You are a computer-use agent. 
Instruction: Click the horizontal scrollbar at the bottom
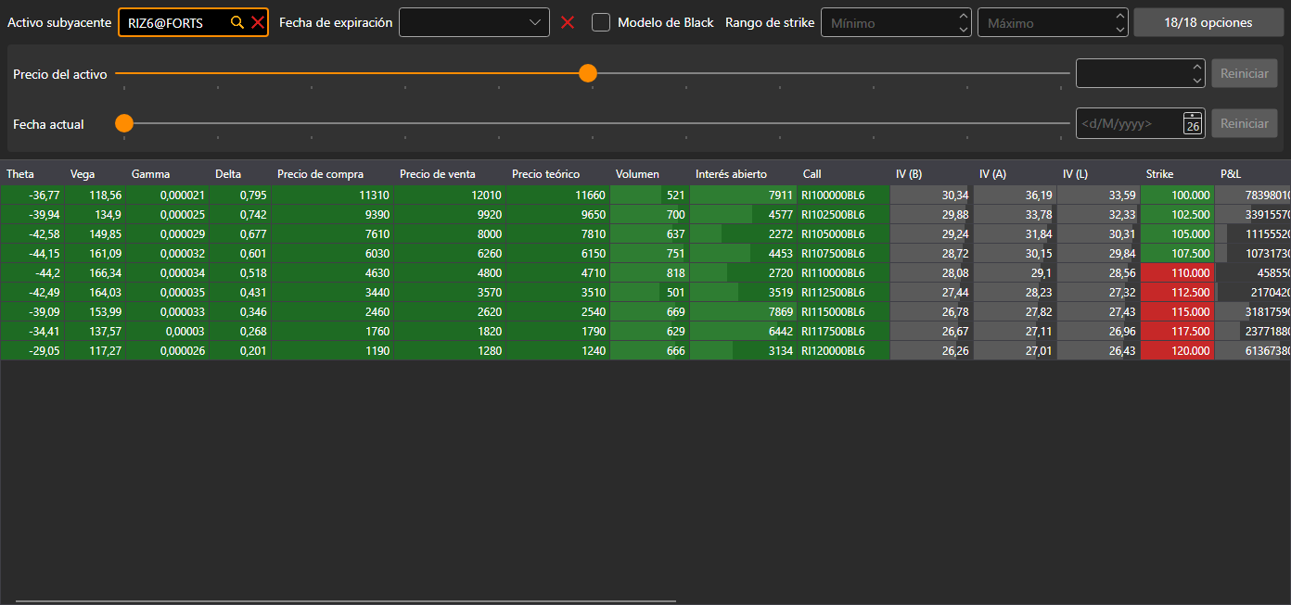click(346, 601)
